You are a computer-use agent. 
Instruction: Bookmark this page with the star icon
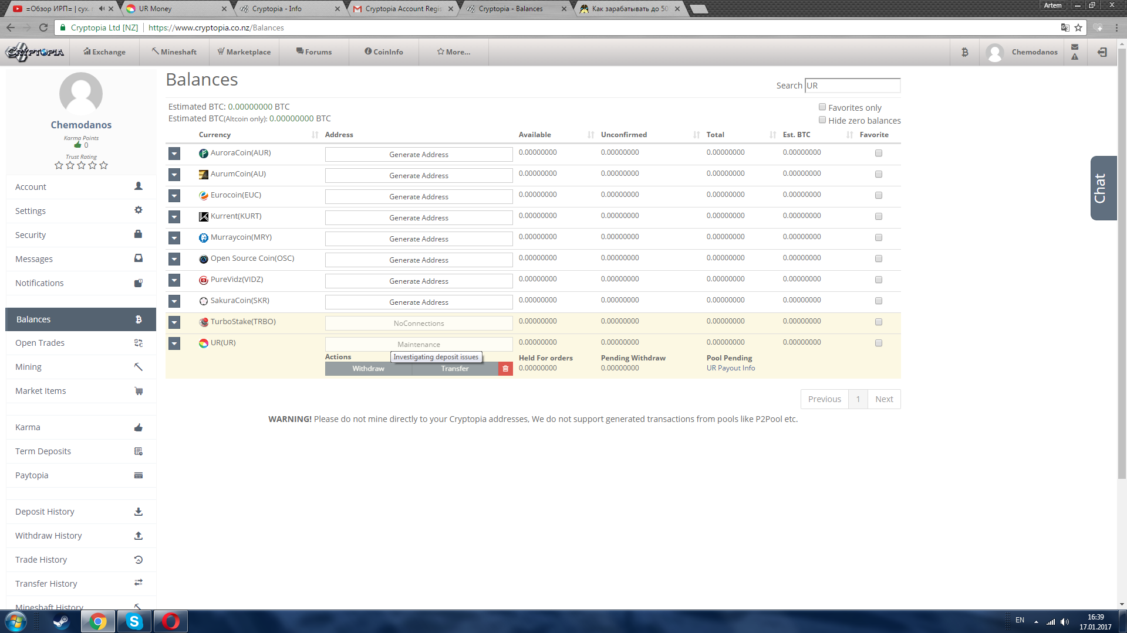coord(1078,28)
